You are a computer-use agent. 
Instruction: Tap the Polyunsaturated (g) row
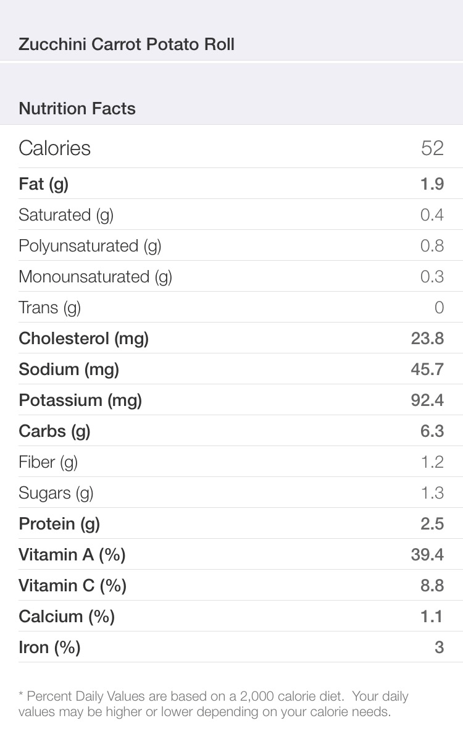tap(231, 245)
